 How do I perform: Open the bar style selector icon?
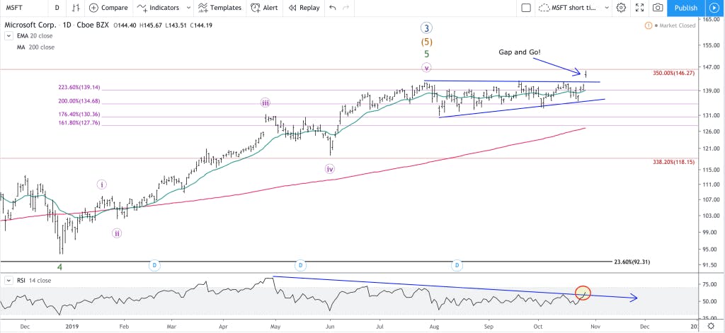(76, 8)
